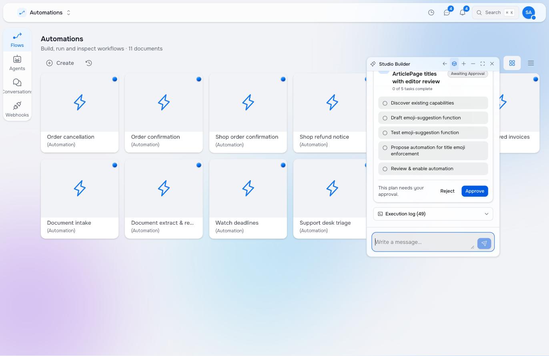Open the Webhooks sidebar section
The width and height of the screenshot is (549, 356).
(x=17, y=110)
